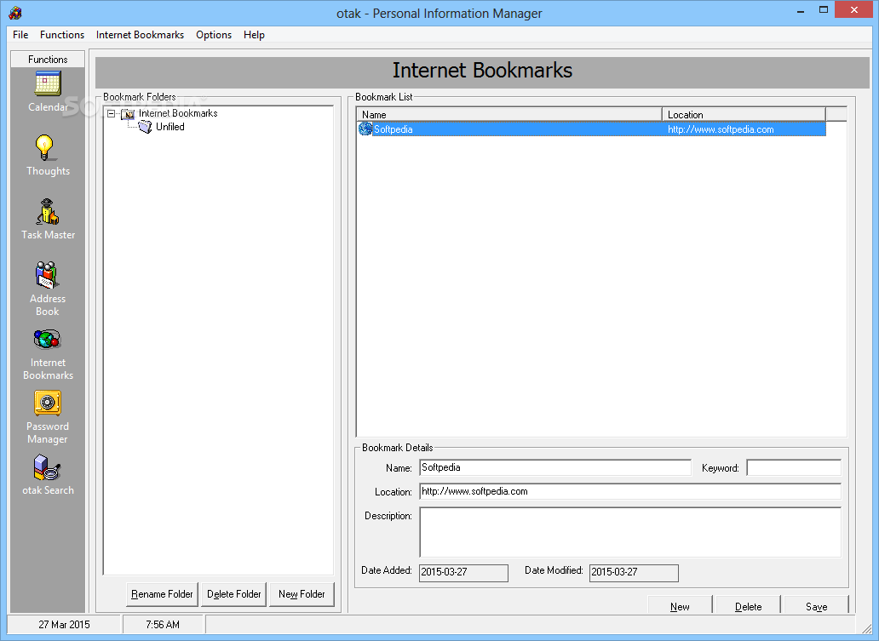
Task: Focus the bookmark Name input field
Action: click(x=555, y=467)
